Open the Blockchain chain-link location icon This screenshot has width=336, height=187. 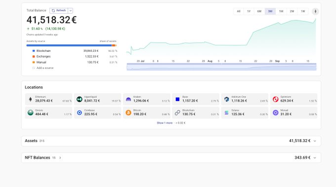point(177,112)
